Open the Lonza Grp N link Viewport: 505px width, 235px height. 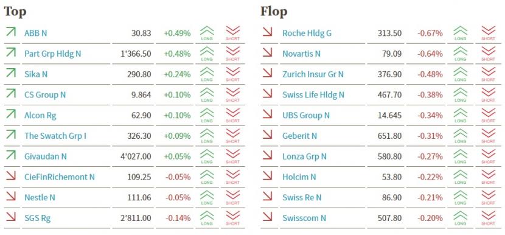[x=304, y=156]
